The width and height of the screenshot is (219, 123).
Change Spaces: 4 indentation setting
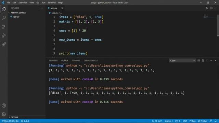pos(168,121)
